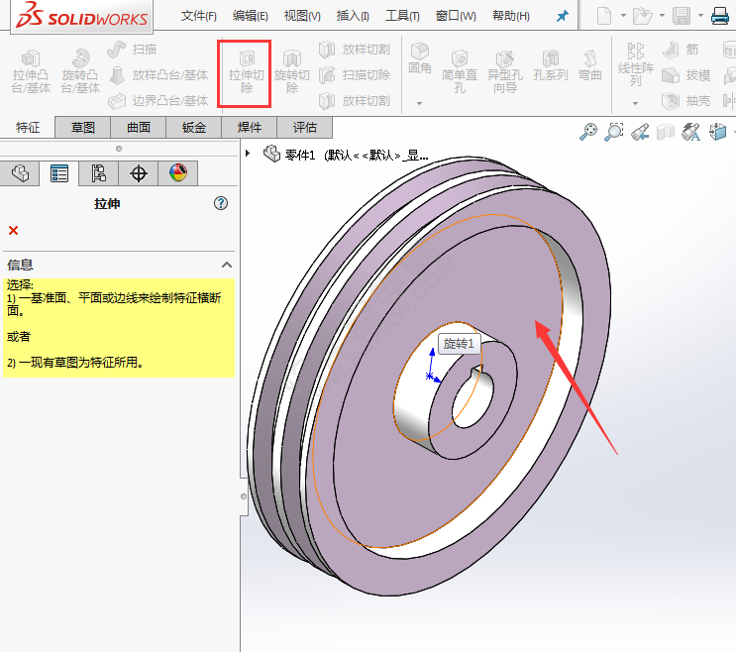
Task: Cancel the 拉伸 command with red X
Action: click(13, 231)
